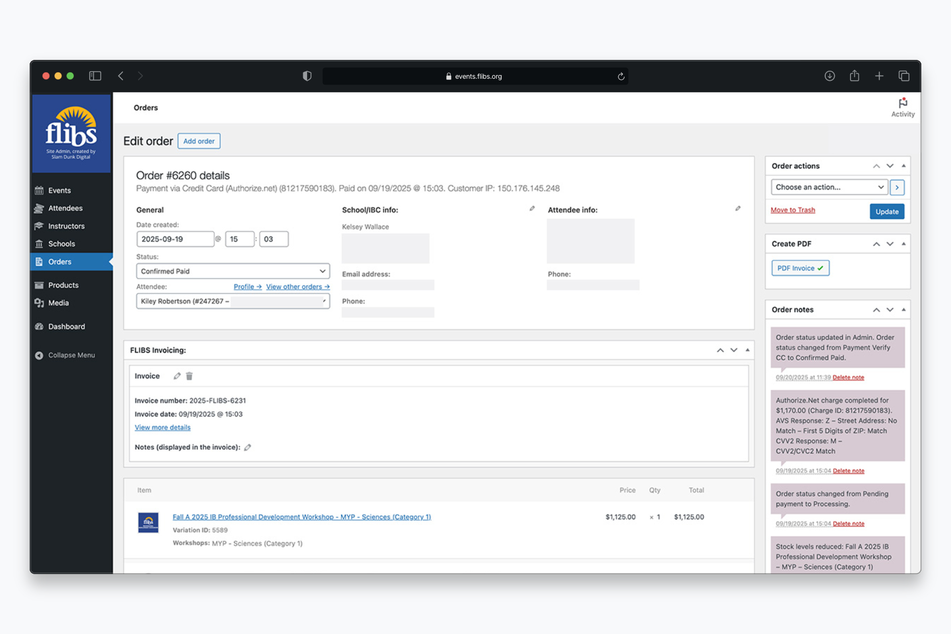Click the date created input field
The height and width of the screenshot is (634, 951).
pyautogui.click(x=175, y=239)
